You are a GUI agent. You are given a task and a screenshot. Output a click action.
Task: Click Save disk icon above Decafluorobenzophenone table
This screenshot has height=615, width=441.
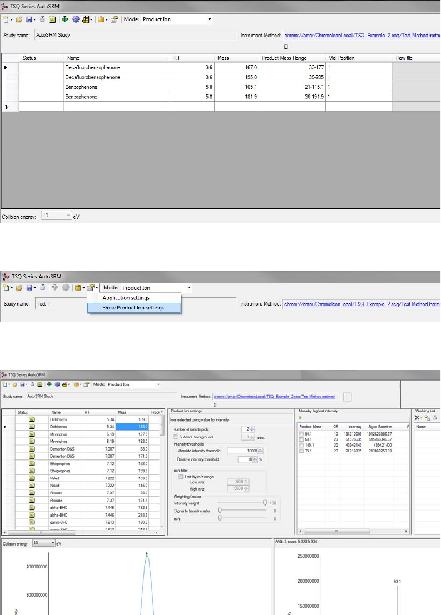[x=29, y=19]
